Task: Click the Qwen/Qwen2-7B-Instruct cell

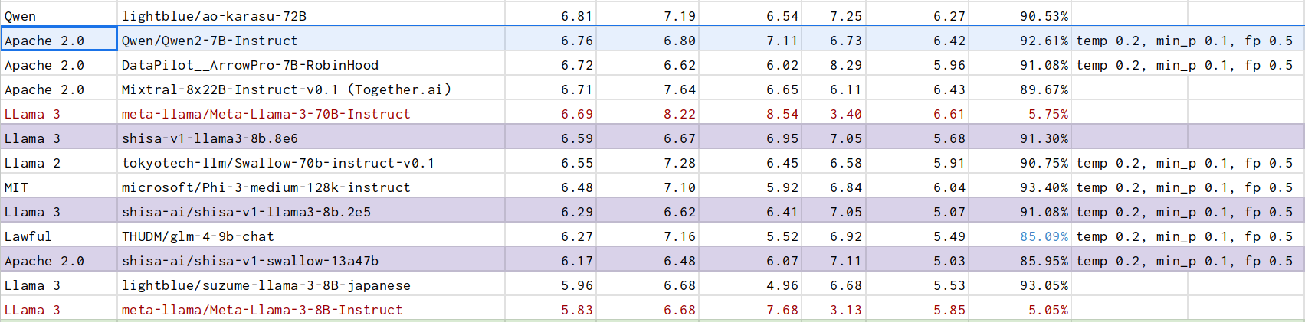Action: coord(209,41)
